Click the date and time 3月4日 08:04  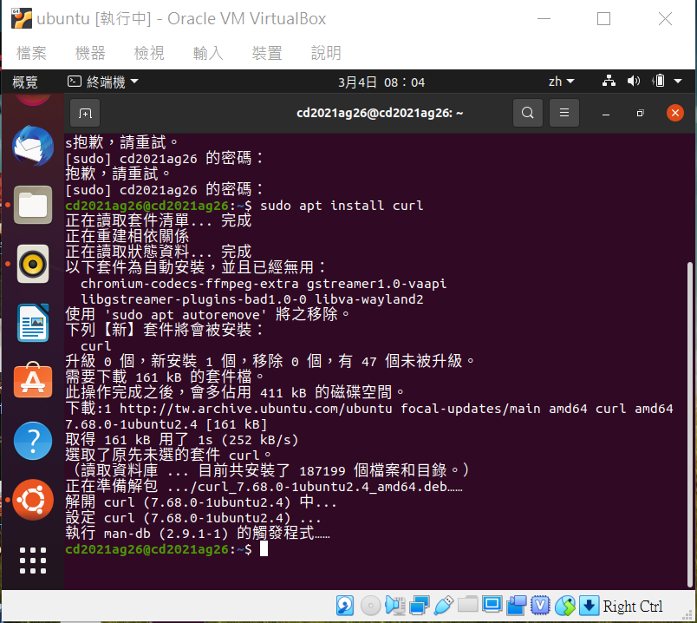[381, 82]
